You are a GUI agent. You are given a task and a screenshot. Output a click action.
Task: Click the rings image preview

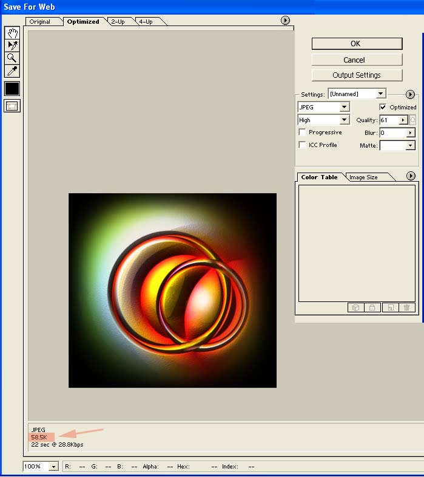point(172,290)
